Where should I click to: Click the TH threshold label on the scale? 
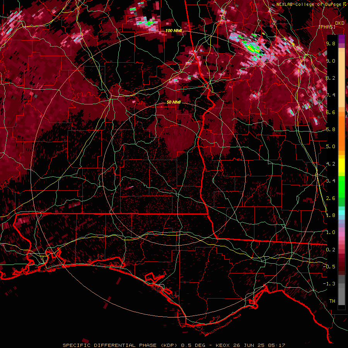coord(332,301)
